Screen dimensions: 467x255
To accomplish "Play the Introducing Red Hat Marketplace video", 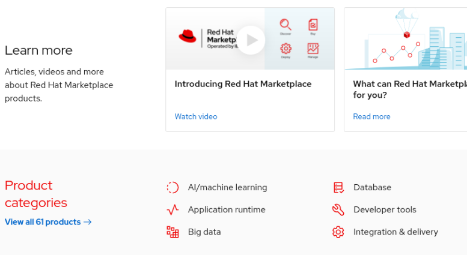I will (x=251, y=40).
